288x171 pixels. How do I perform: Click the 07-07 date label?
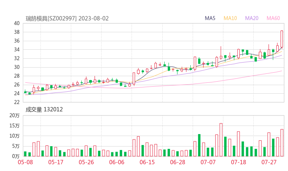(208, 162)
